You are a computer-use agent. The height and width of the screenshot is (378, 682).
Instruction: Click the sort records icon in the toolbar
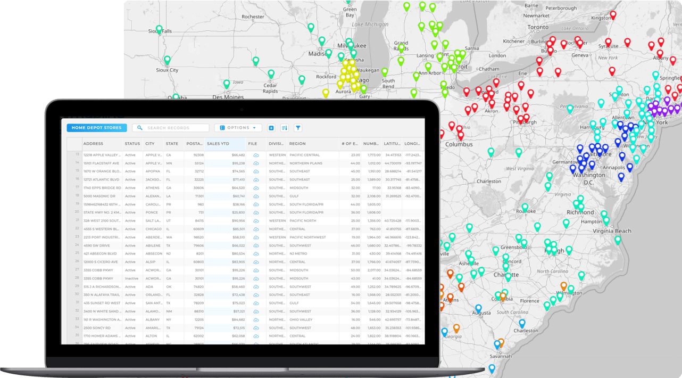285,128
